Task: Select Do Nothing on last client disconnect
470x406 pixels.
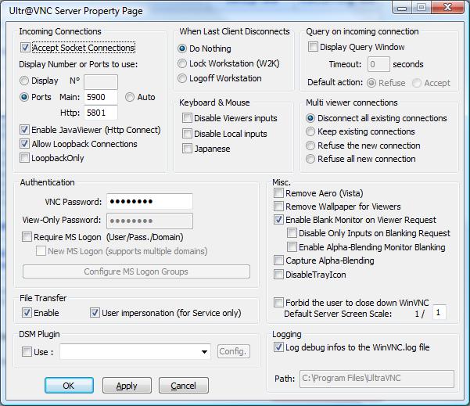Action: pyautogui.click(x=182, y=49)
